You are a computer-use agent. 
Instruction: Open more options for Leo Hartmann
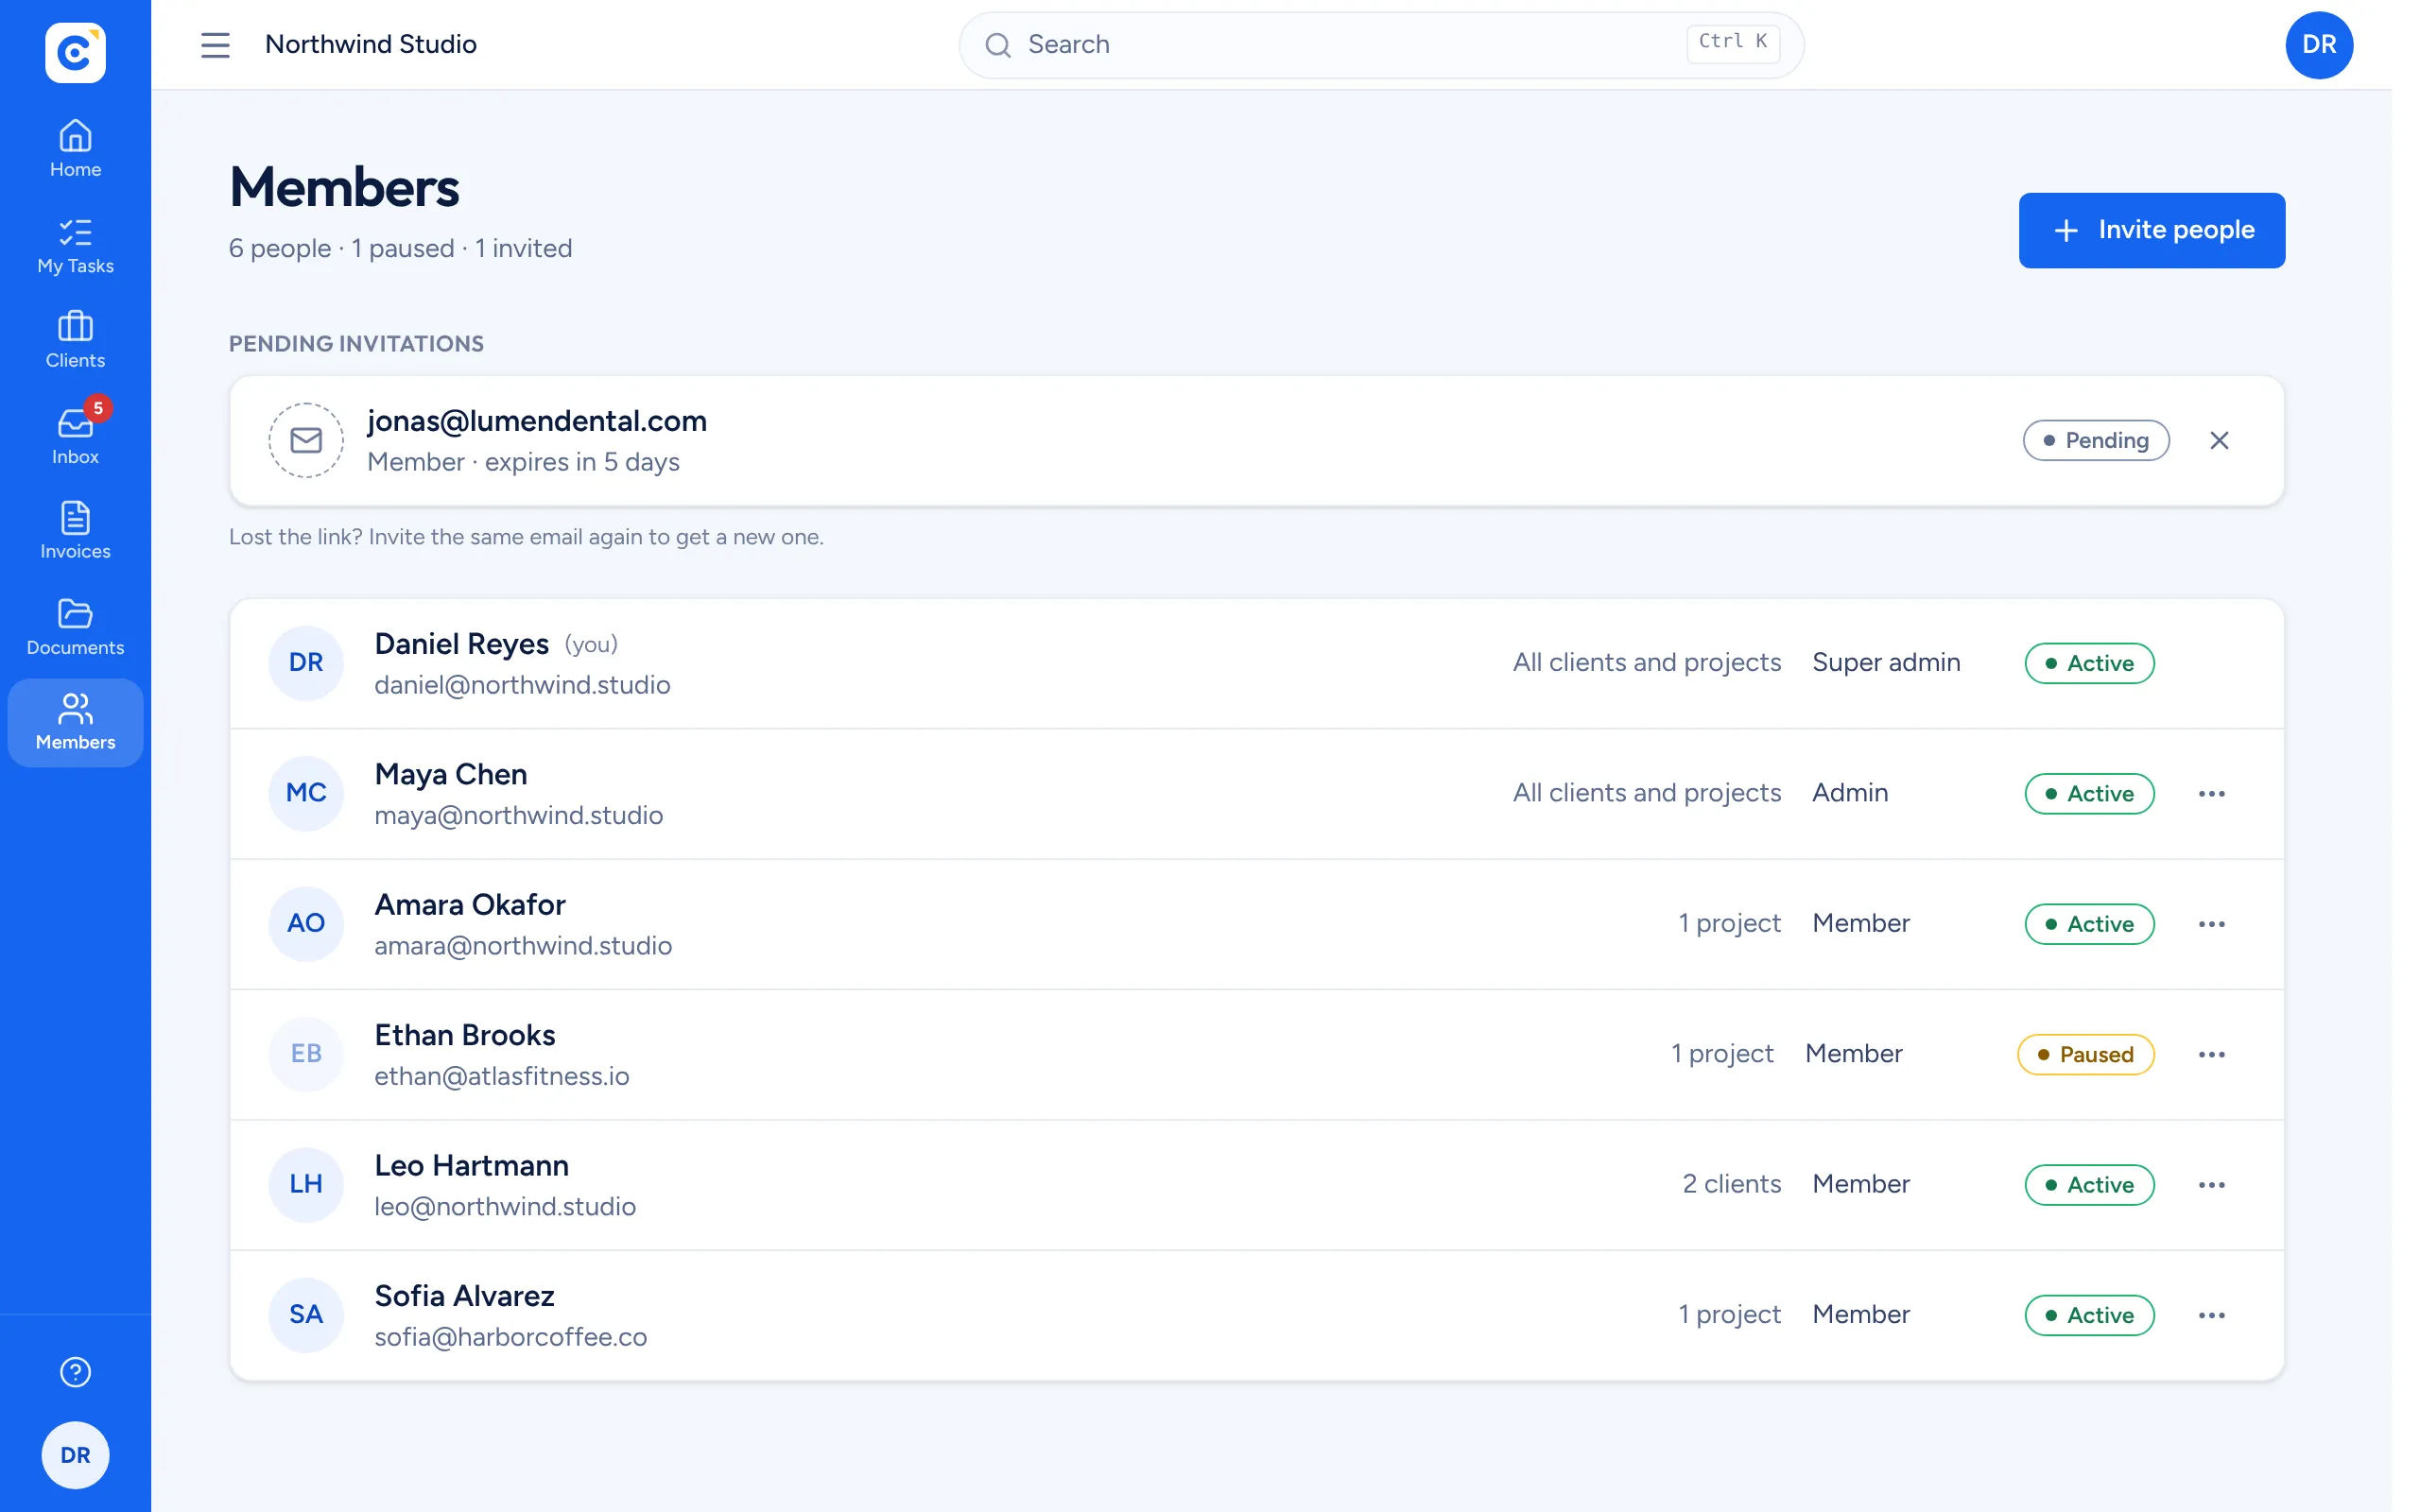click(x=2212, y=1185)
